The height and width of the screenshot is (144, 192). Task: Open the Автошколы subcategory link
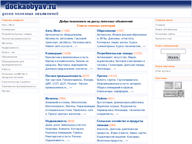click(104, 35)
